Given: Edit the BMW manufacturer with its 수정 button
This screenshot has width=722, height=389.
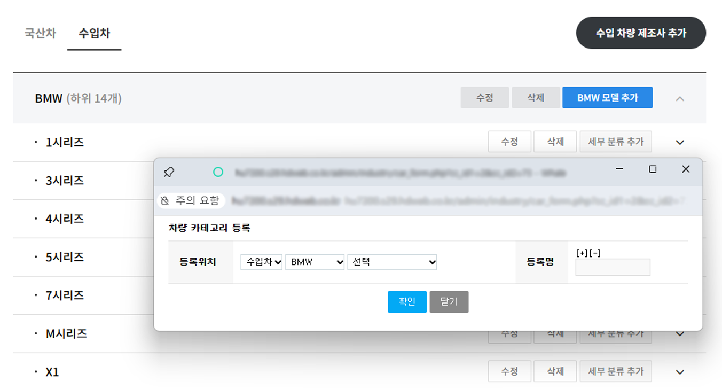Looking at the screenshot, I should pos(485,98).
